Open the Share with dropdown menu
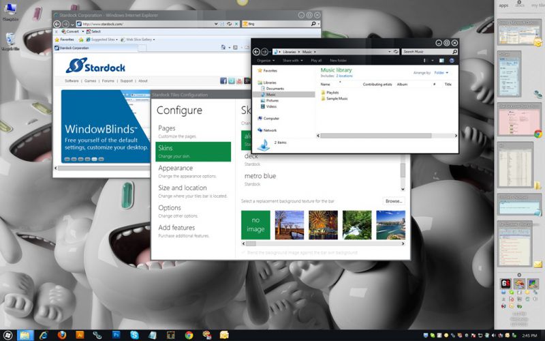The image size is (545, 341). (x=292, y=61)
